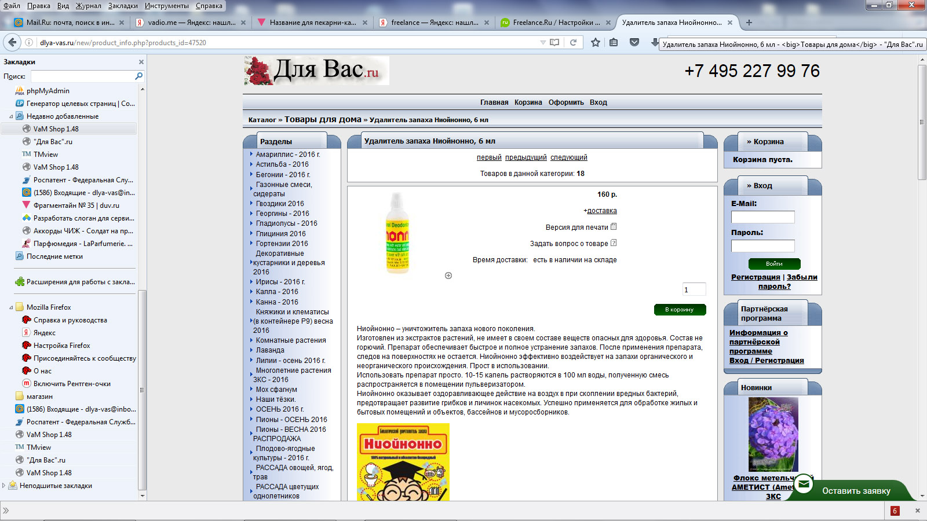Image resolution: width=927 pixels, height=521 pixels.
Task: Show site information icon in address bar
Action: (29, 42)
